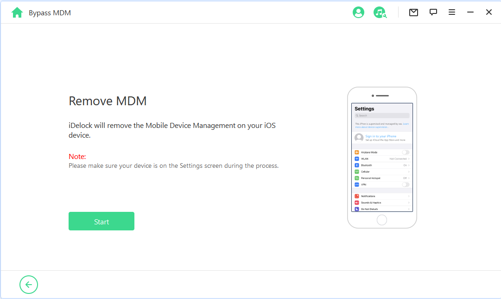The width and height of the screenshot is (501, 299).
Task: Open the user account profile icon
Action: point(358,13)
